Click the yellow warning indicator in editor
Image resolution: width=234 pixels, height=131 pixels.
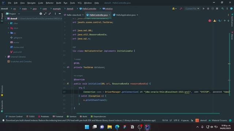pyautogui.click(x=215, y=21)
